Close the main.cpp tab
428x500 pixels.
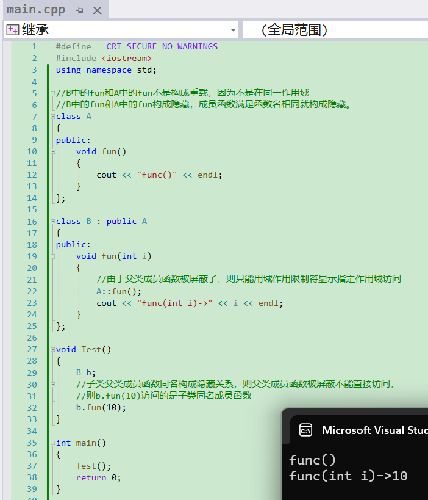tap(97, 10)
